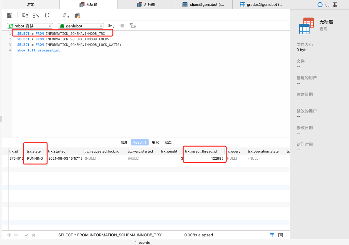Viewport: 349px width, 245px height.
Task: Click the trx_requested_lock_id column header
Action: point(105,151)
